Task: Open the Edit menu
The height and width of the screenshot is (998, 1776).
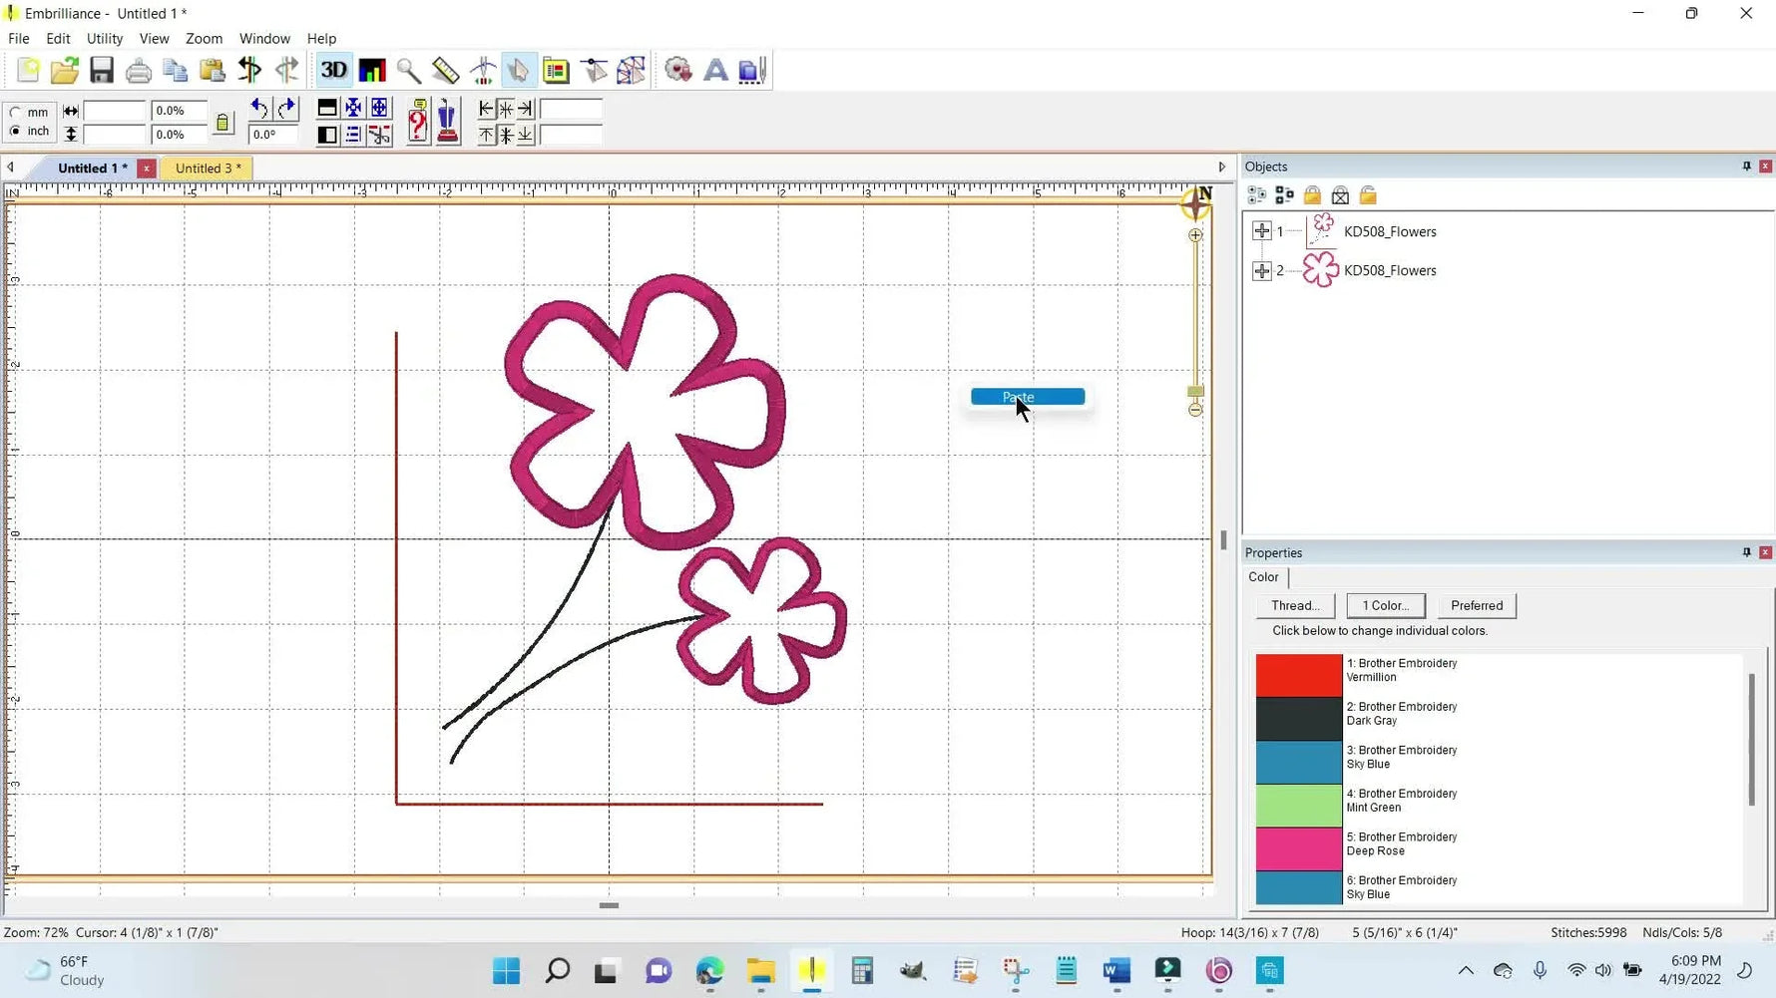Action: [x=58, y=38]
